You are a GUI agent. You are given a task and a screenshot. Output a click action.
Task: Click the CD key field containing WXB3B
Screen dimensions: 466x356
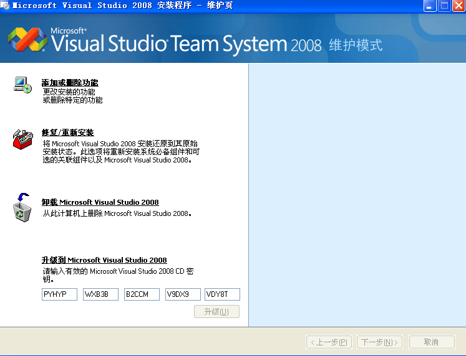point(101,294)
